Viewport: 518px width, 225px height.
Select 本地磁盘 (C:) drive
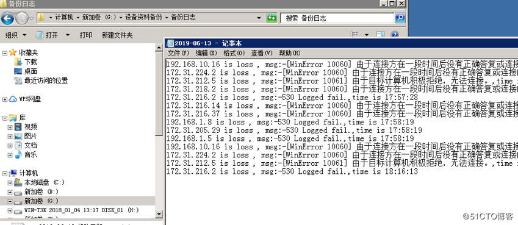click(45, 182)
